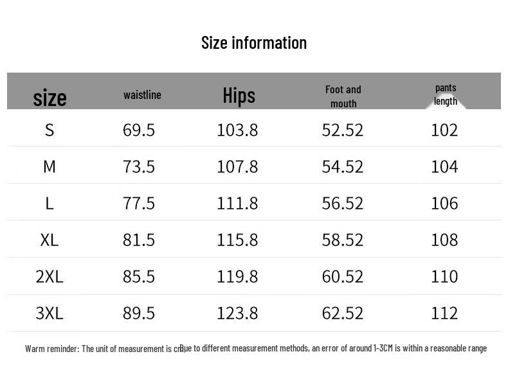Click waistline value 69.5
Screen dimensions: 508x381
(x=139, y=130)
